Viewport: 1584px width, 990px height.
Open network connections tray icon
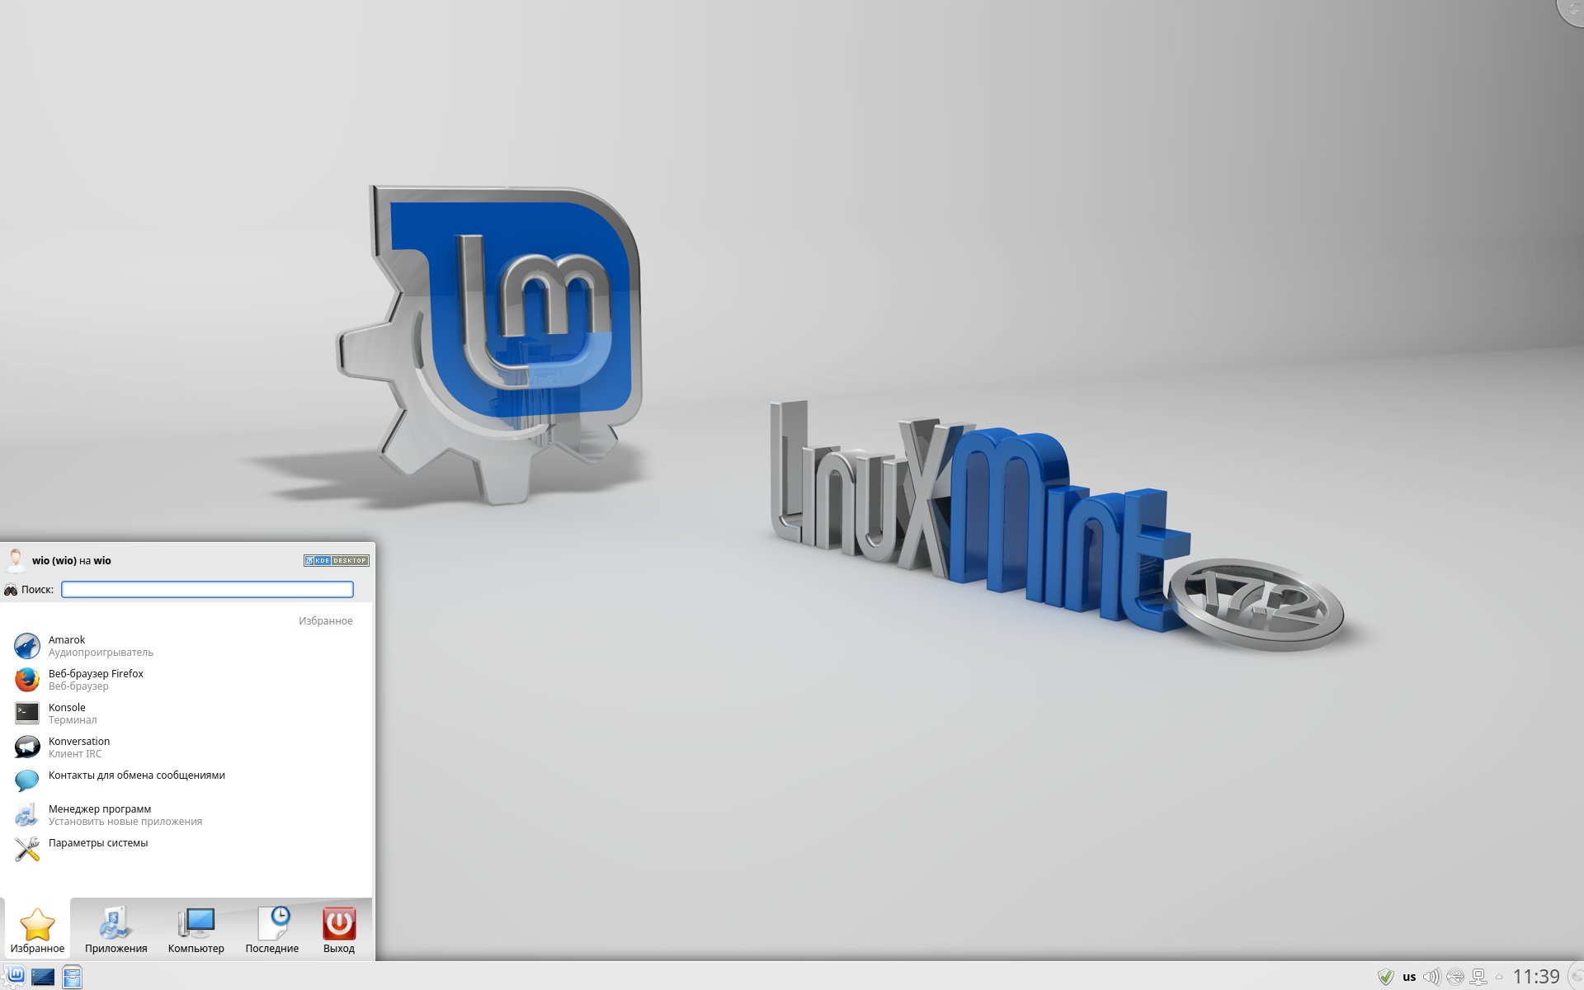pos(1478,977)
